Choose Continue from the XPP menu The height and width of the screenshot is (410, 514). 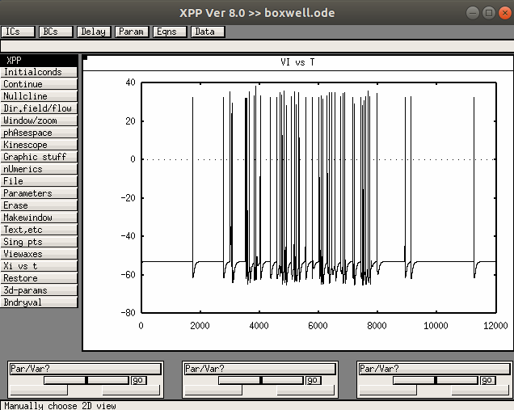(39, 84)
